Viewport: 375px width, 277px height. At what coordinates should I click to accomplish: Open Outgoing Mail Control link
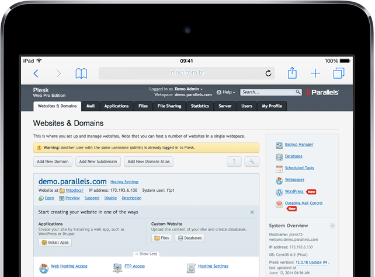pyautogui.click(x=304, y=203)
